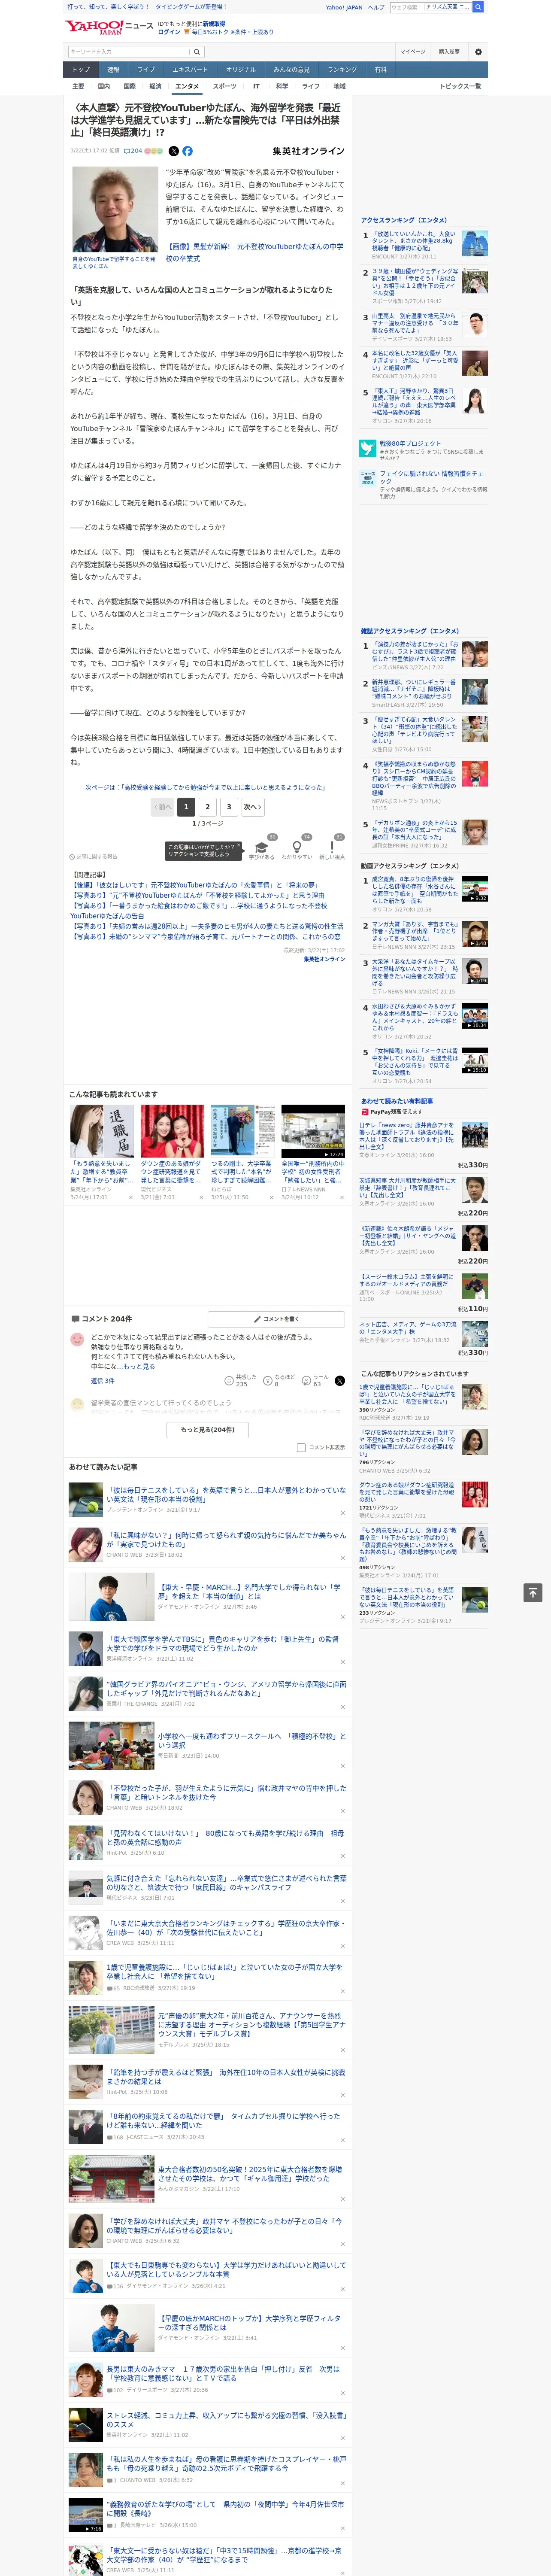Screen dimensions: 551x2576
Task: Open the トップ tab in the main navigation
Action: (81, 70)
